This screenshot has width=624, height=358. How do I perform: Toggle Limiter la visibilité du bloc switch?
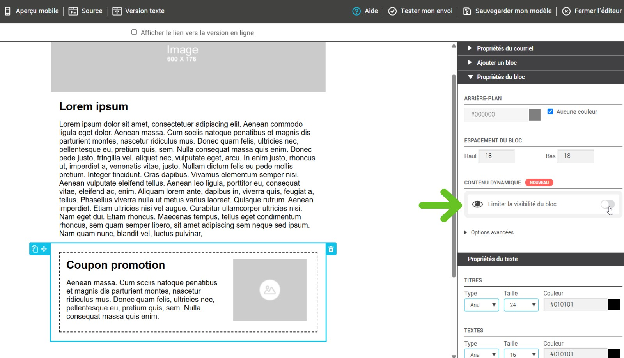coord(607,204)
